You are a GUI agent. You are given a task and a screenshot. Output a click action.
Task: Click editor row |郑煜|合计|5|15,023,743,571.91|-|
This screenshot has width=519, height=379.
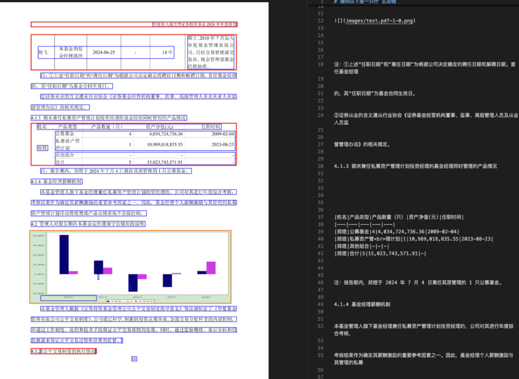click(380, 253)
